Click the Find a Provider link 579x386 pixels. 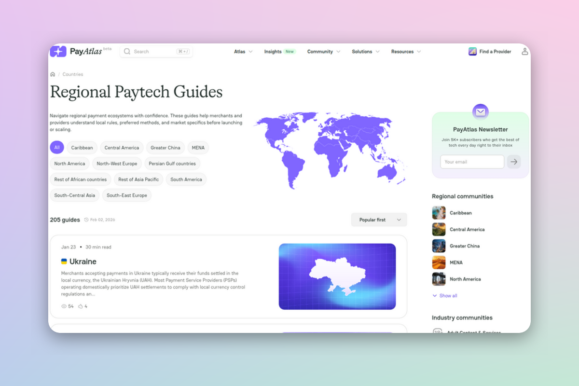tap(495, 52)
